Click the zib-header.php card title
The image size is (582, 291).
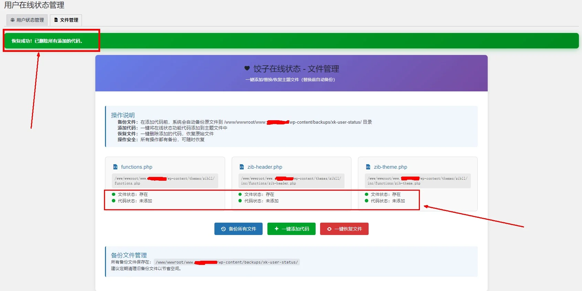tap(265, 167)
